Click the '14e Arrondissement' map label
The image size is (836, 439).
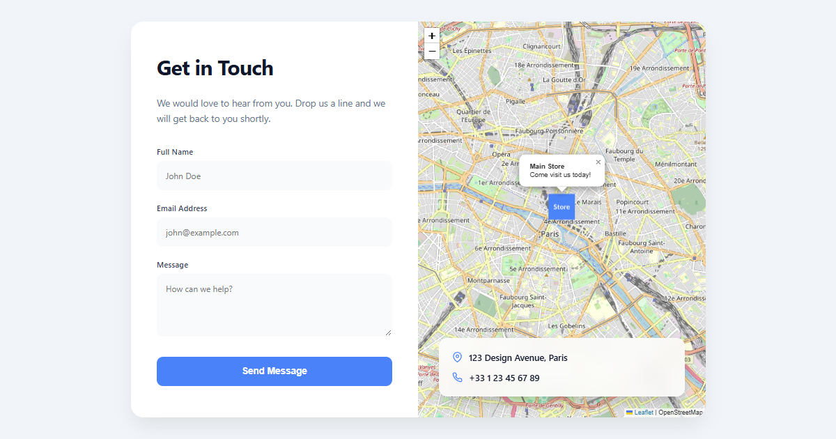pyautogui.click(x=484, y=329)
